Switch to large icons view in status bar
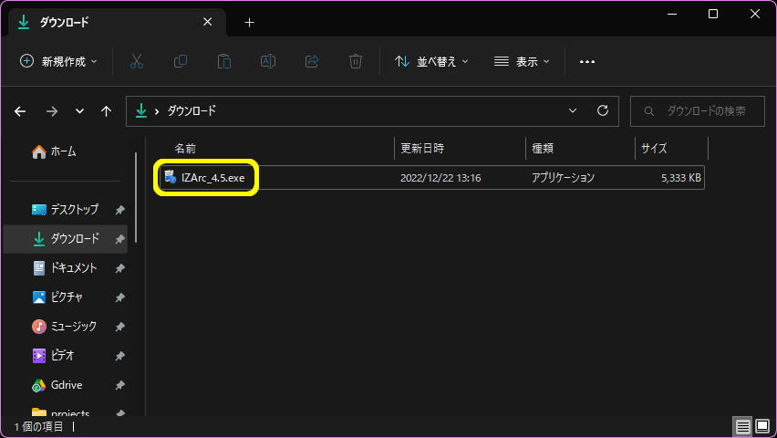The image size is (777, 438). [762, 426]
